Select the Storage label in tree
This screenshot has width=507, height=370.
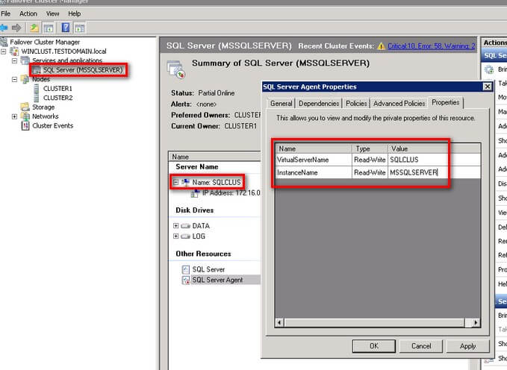pos(43,107)
